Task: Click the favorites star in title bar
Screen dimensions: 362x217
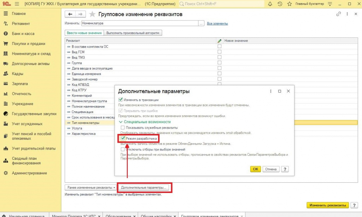Action: 290,4
